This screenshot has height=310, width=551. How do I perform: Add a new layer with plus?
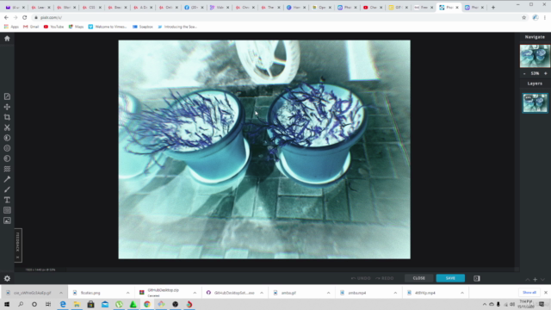pos(536,279)
